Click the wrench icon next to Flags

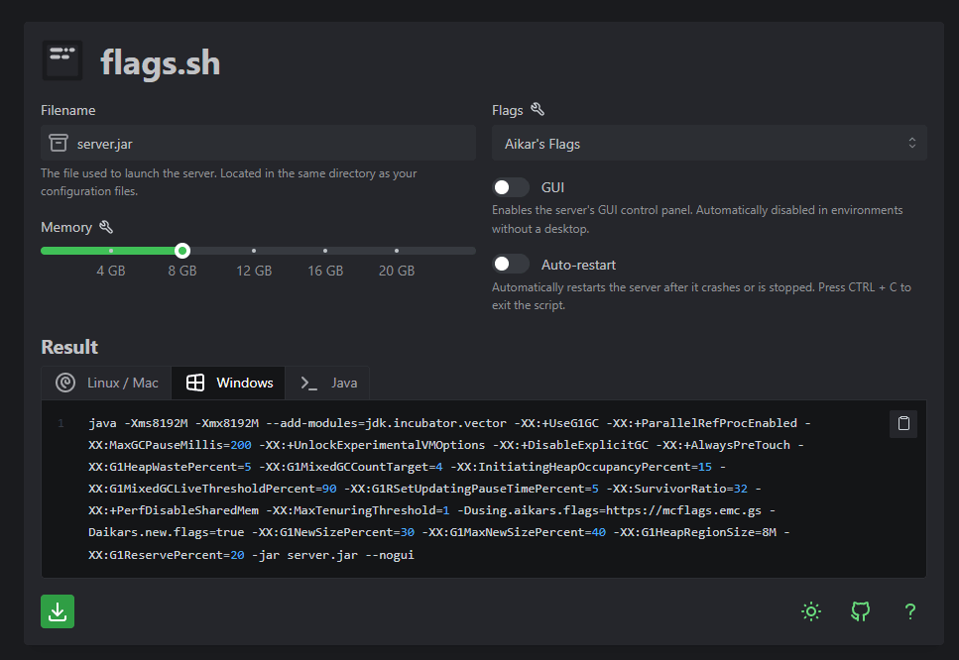click(538, 110)
